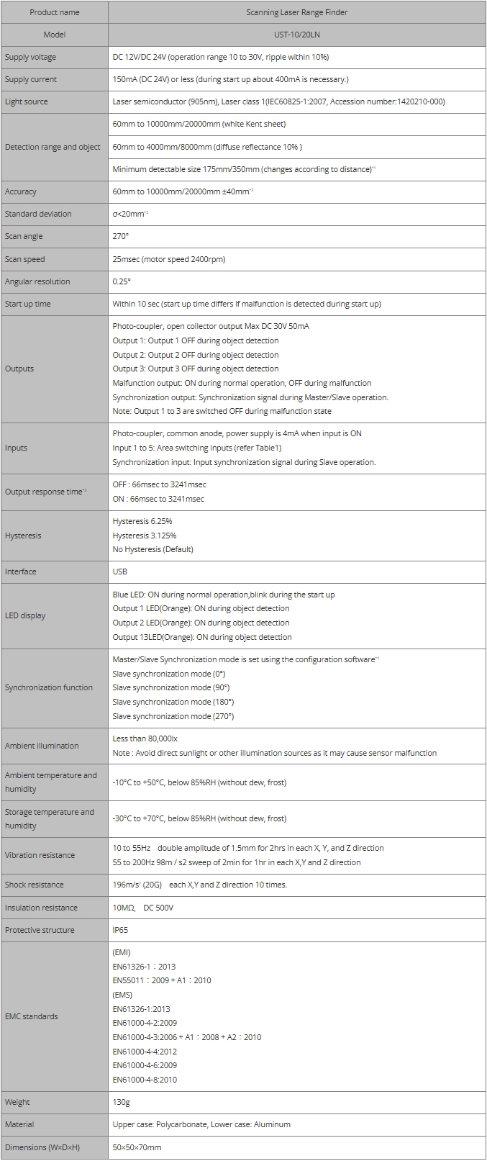Click the diffuse reflectance 10% line
This screenshot has height=1161, width=487.
tap(207, 147)
